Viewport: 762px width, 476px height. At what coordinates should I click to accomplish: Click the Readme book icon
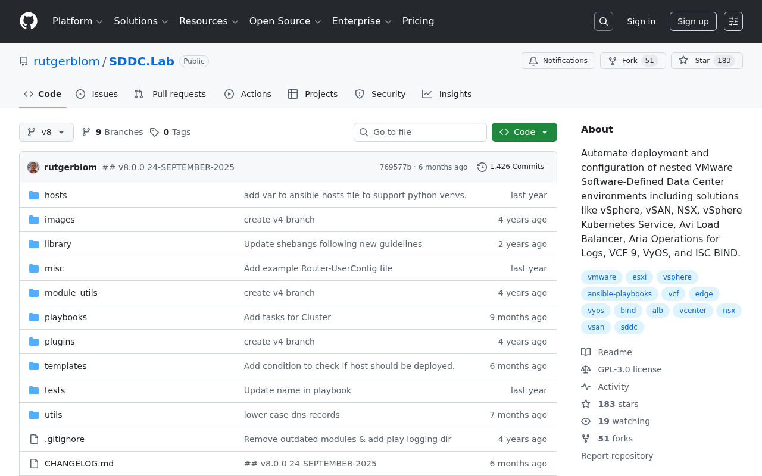point(586,352)
